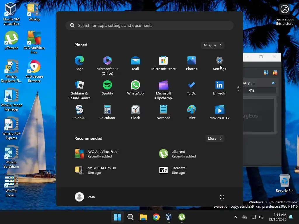Image resolution: width=299 pixels, height=224 pixels.
Task: Show More recommended items
Action: tap(215, 139)
